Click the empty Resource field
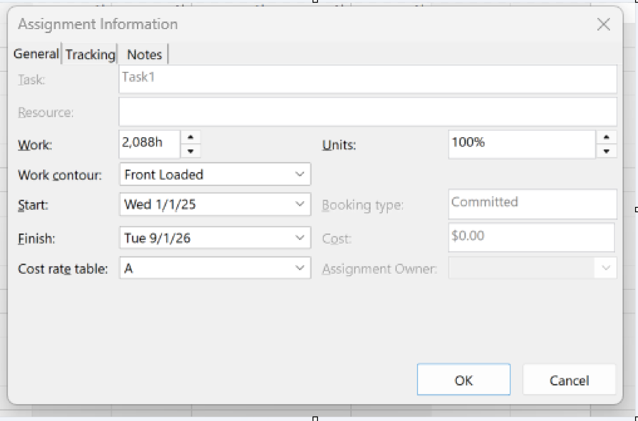 (x=367, y=112)
